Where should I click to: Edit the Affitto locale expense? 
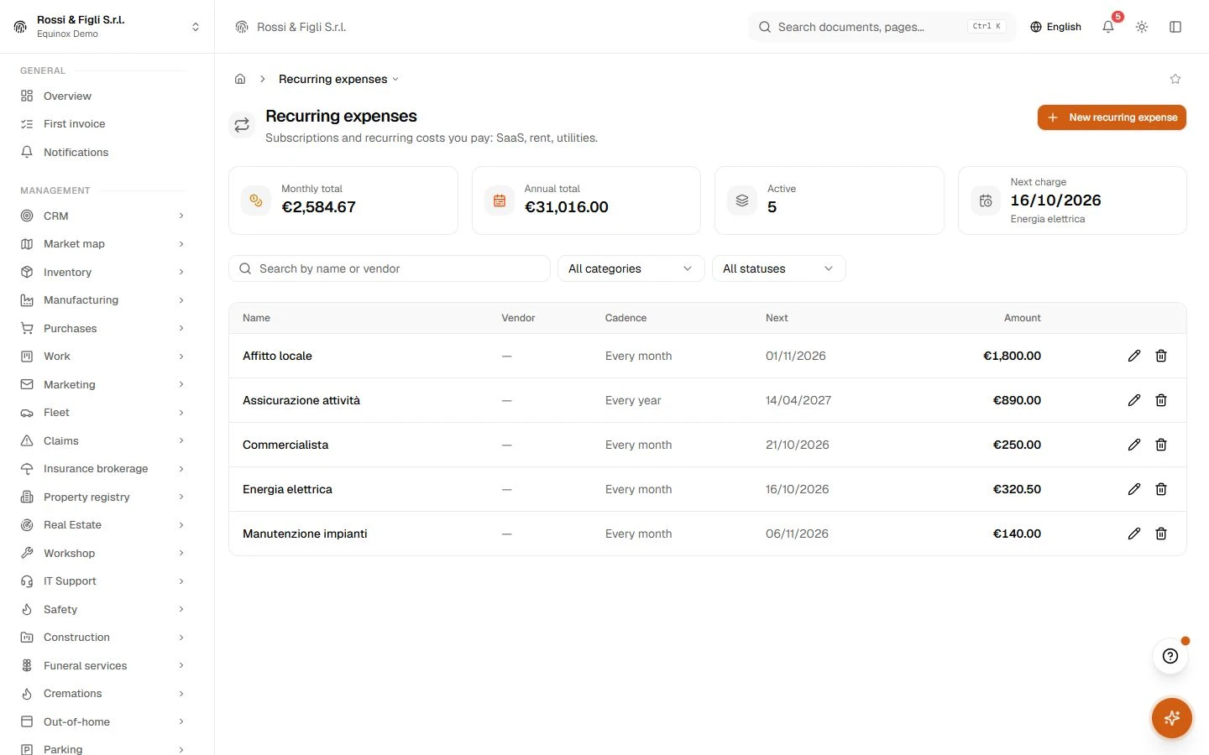(x=1134, y=356)
